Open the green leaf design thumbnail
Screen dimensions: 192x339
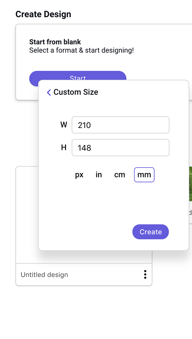(x=190, y=184)
